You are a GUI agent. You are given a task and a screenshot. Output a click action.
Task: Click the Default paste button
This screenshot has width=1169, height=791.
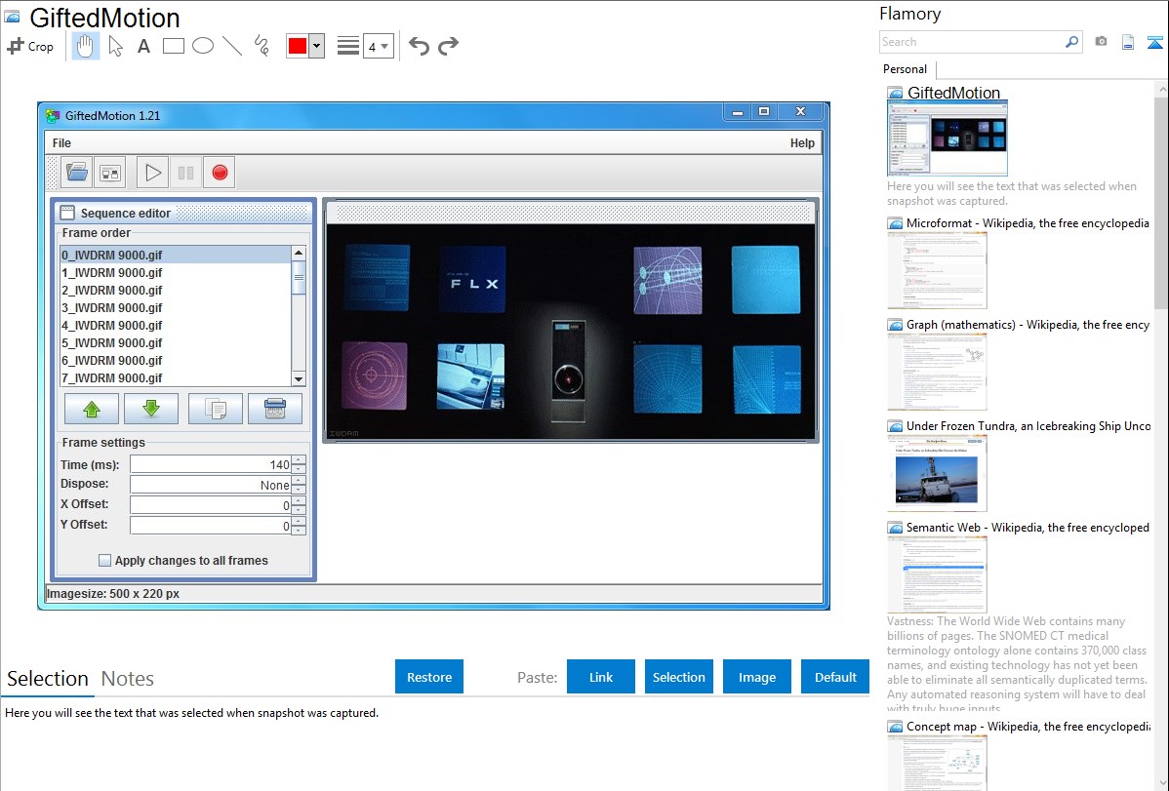coord(835,677)
